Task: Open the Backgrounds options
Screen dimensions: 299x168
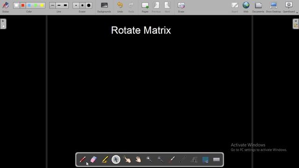Action: click(x=104, y=7)
